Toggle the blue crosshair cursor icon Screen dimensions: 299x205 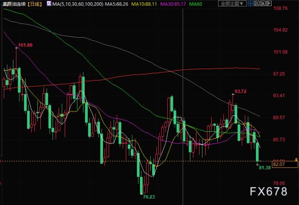pos(250,3)
